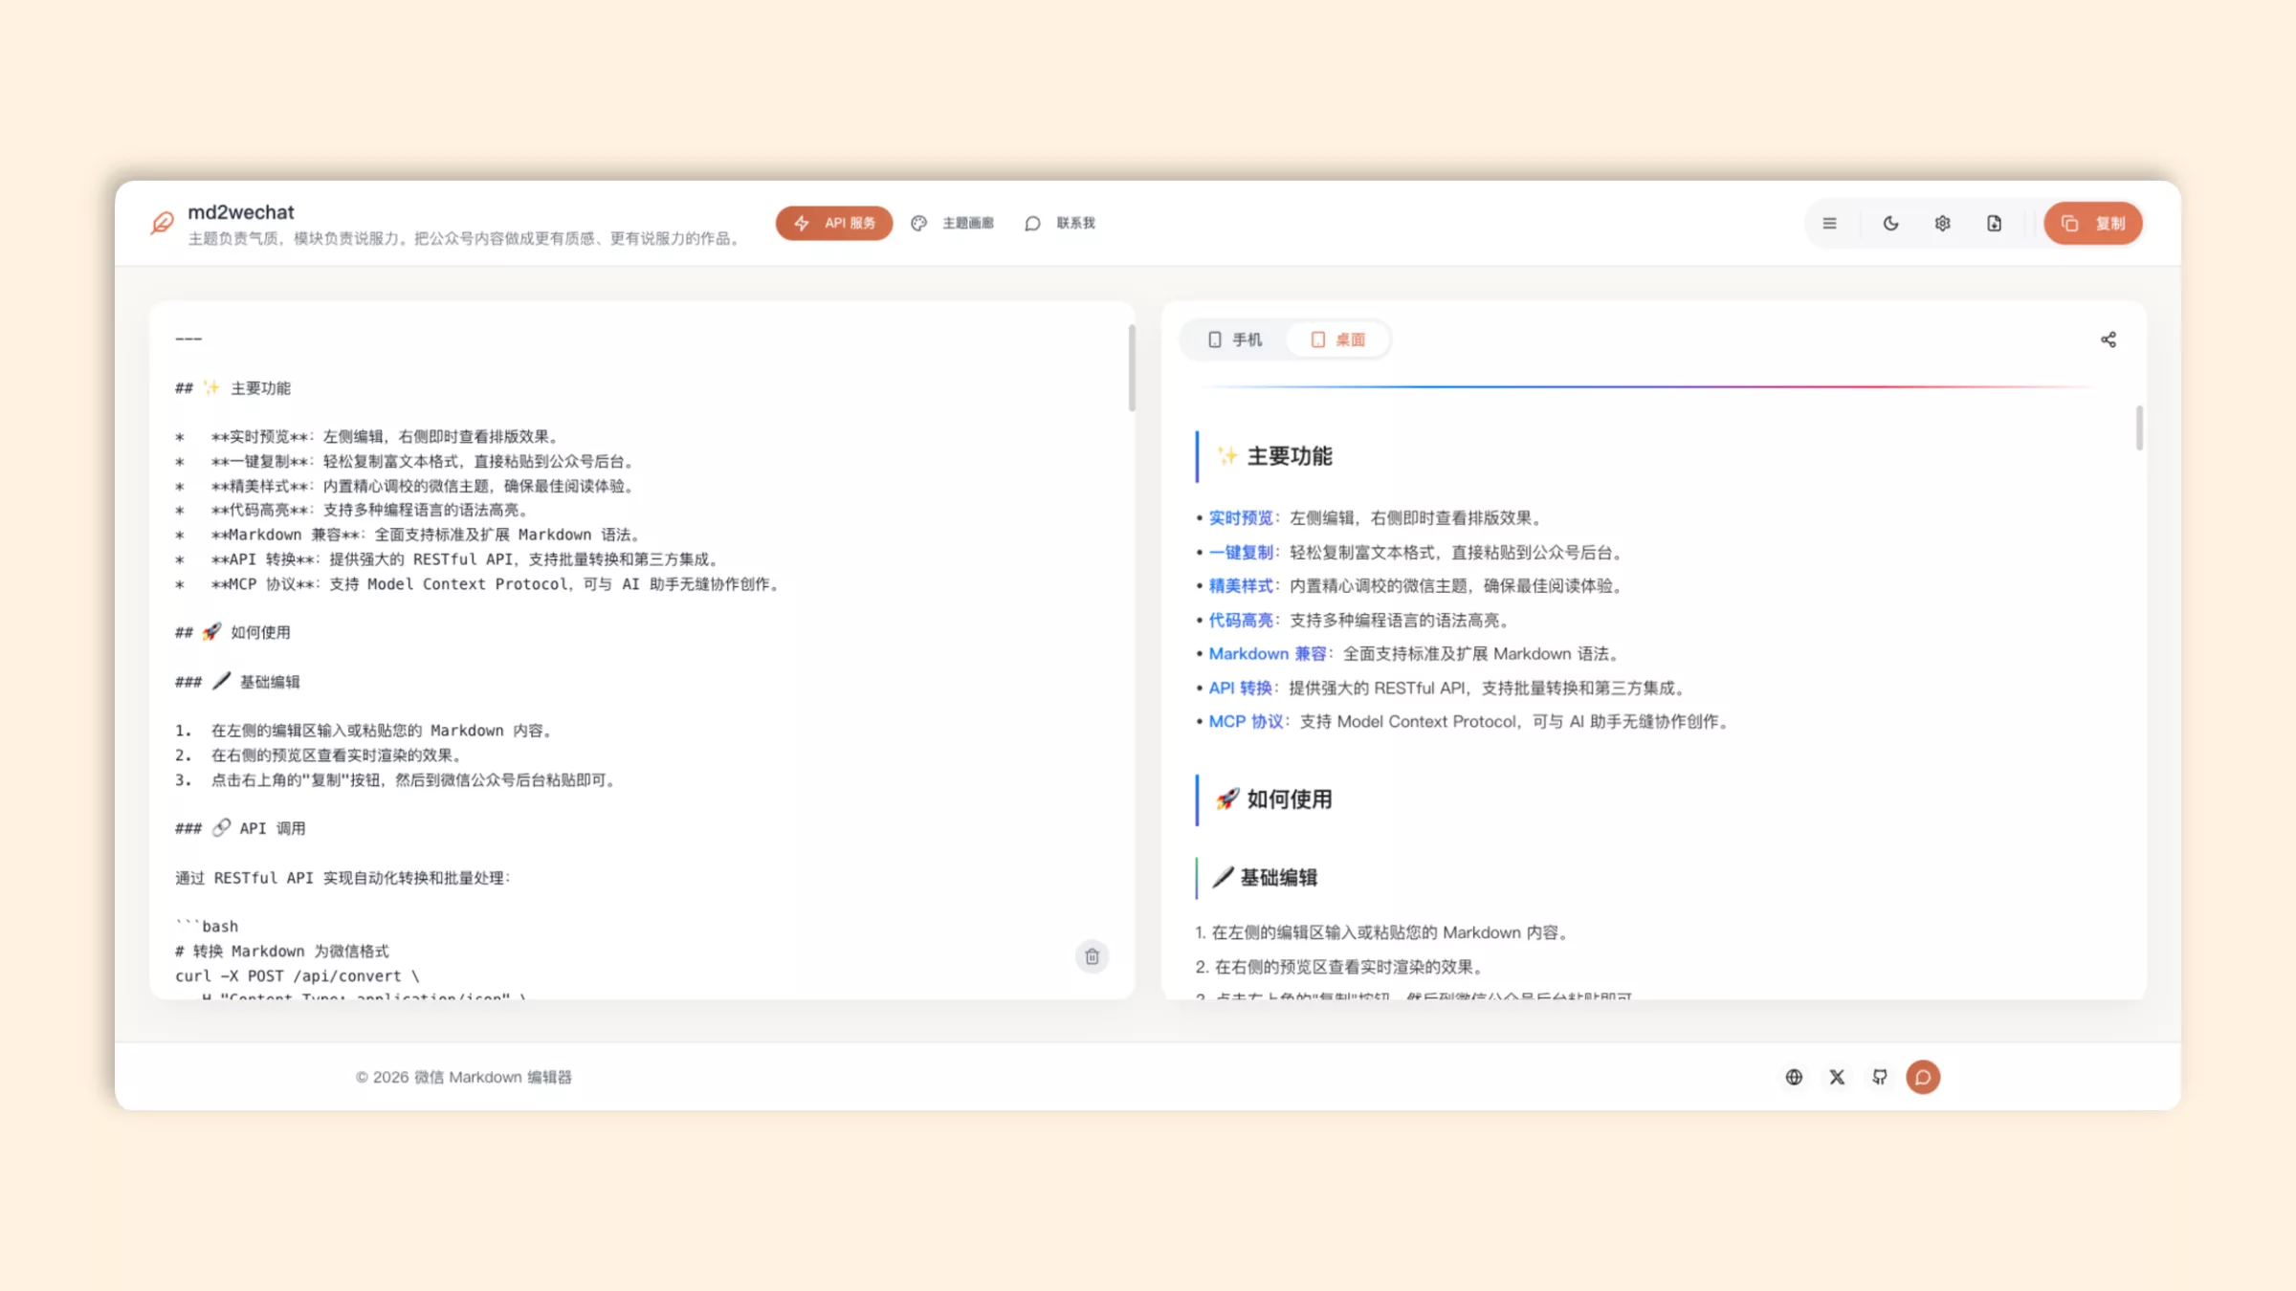Open the hamburger menu icon
Screen dimensions: 2296x1291
click(1829, 223)
